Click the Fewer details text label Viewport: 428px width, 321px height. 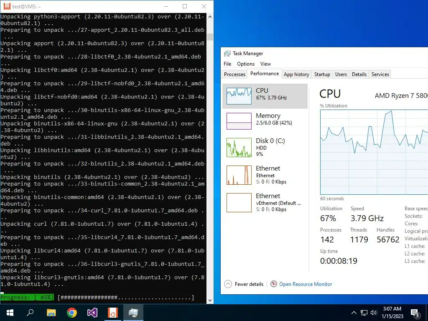tap(249, 284)
